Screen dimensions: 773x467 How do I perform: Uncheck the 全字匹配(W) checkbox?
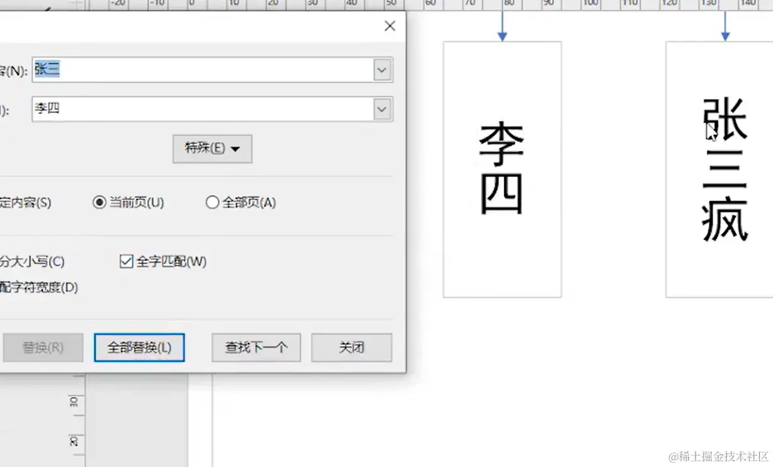click(x=127, y=261)
